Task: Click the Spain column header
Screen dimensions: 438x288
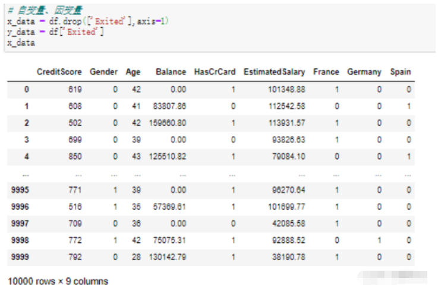Action: click(401, 72)
